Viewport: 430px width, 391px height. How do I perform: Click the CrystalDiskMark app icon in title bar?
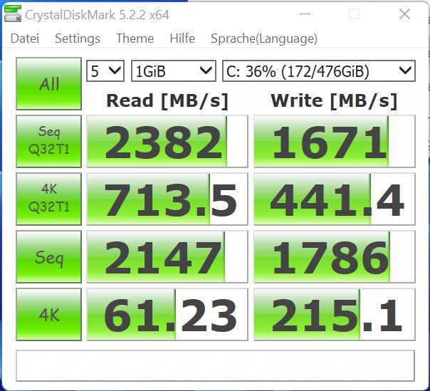point(13,14)
